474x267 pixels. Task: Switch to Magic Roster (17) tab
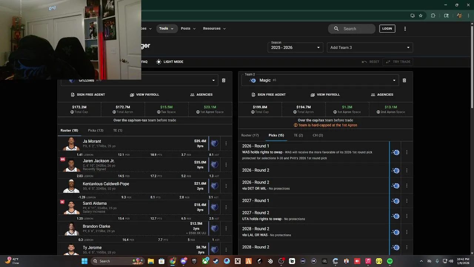click(x=250, y=135)
